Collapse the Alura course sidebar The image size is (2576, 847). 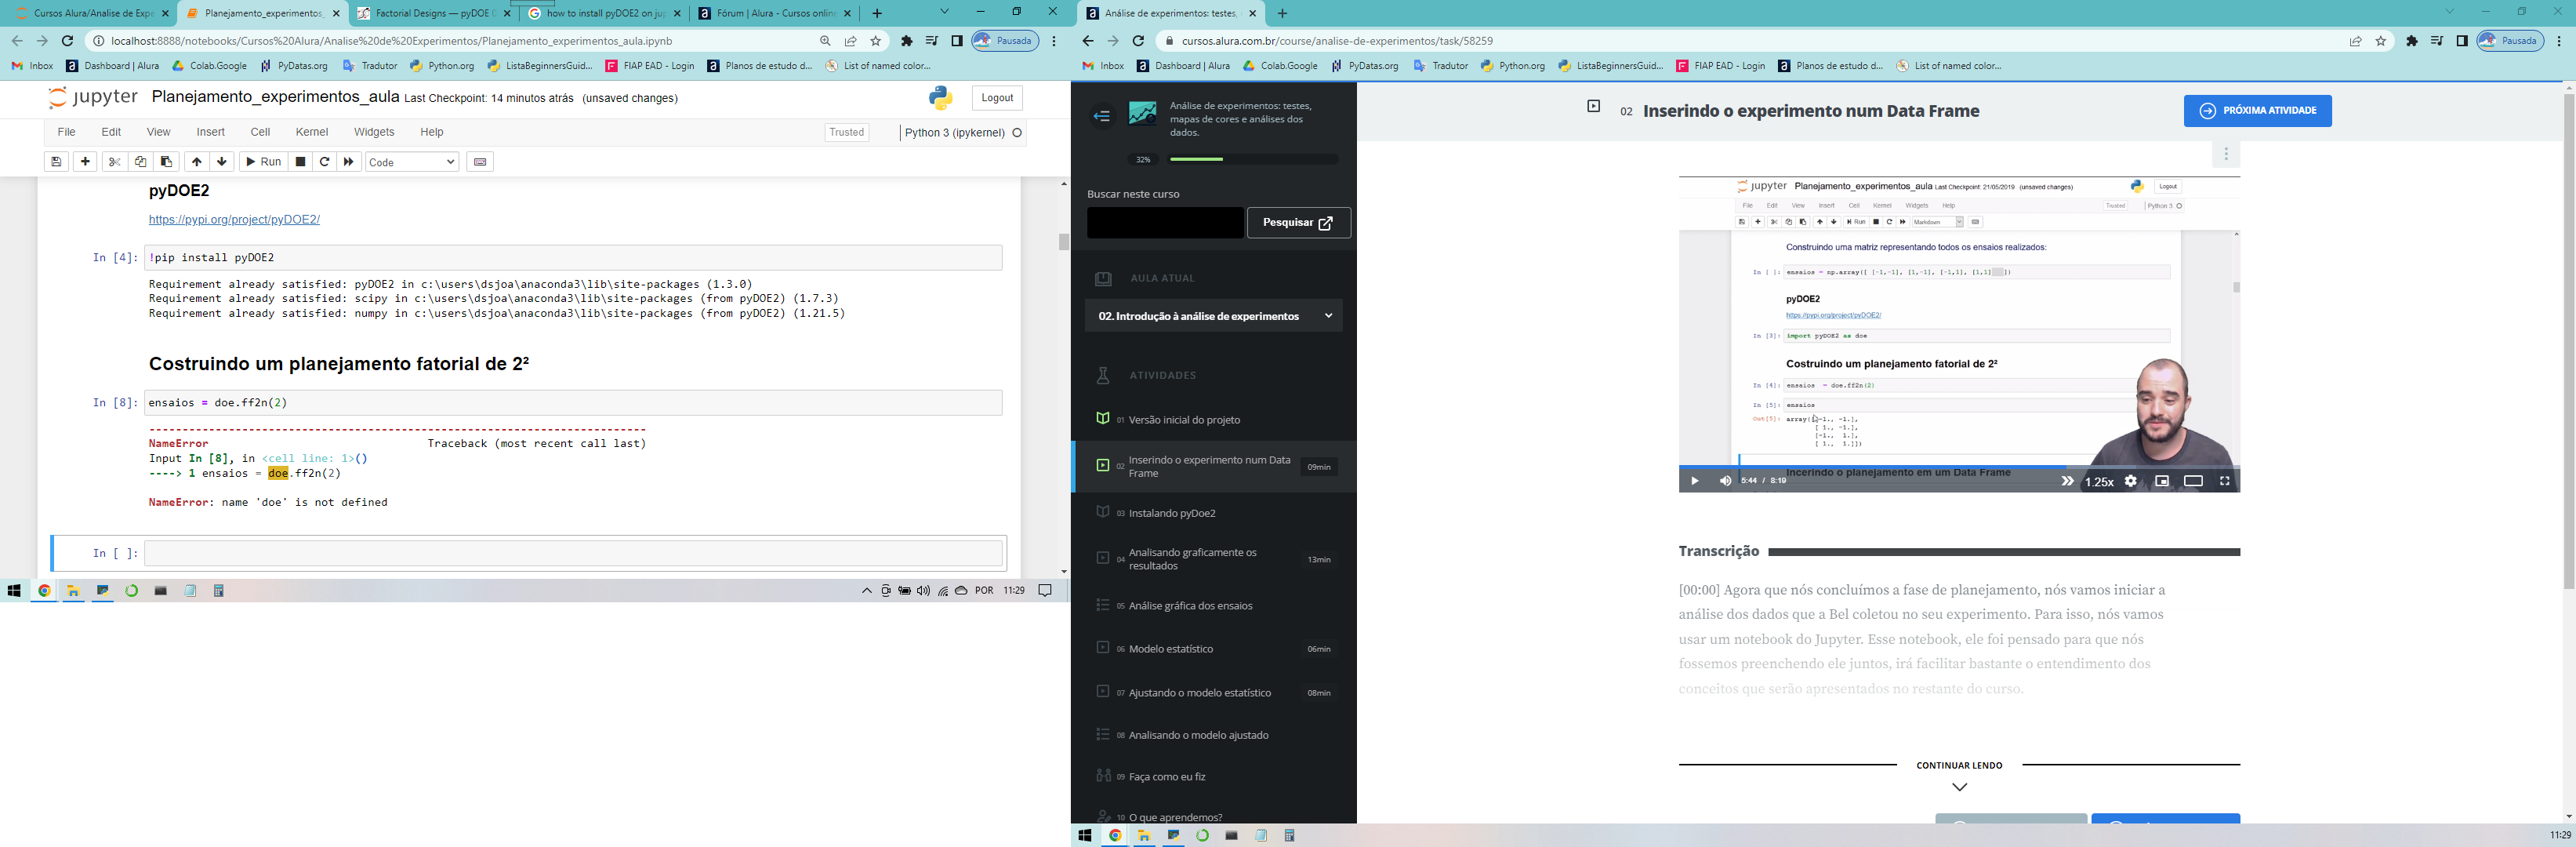pos(1102,116)
